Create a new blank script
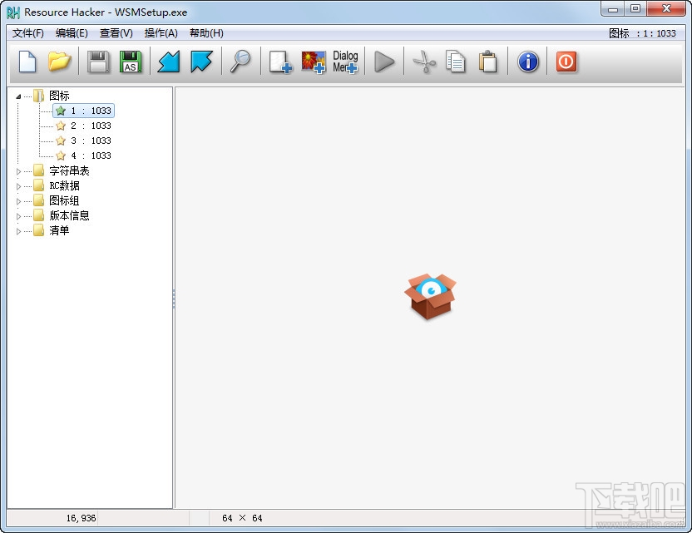This screenshot has width=692, height=533. [26, 62]
